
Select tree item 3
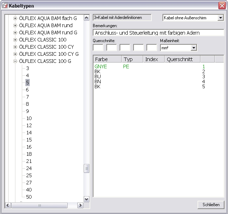coord(28,68)
